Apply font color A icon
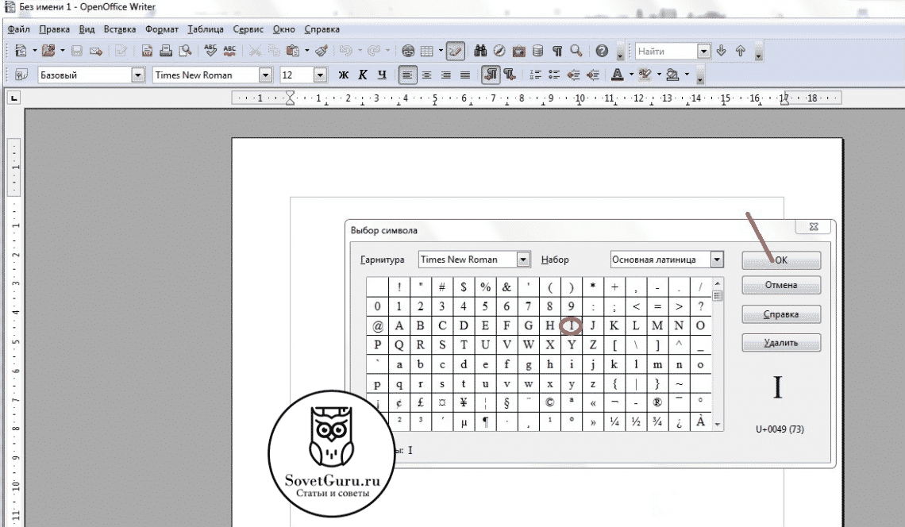This screenshot has height=527, width=905. pos(618,75)
